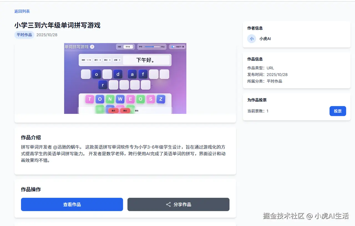
Task: Click the font size slider
Action: (152, 47)
